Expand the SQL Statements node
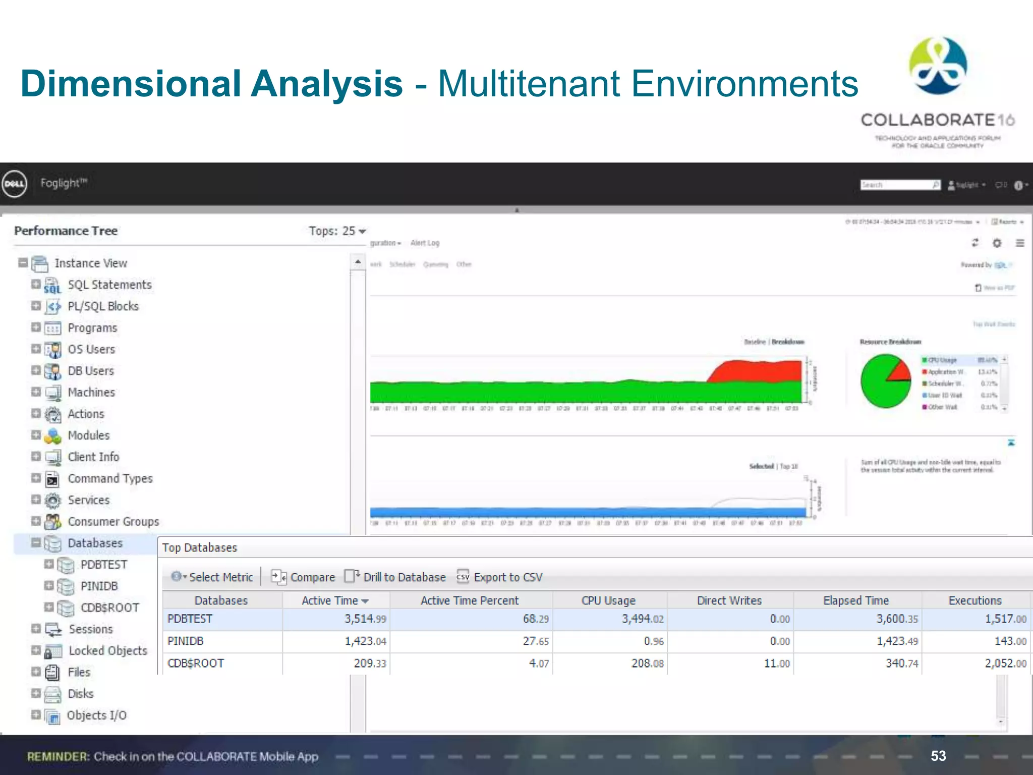The height and width of the screenshot is (775, 1033). click(x=36, y=284)
